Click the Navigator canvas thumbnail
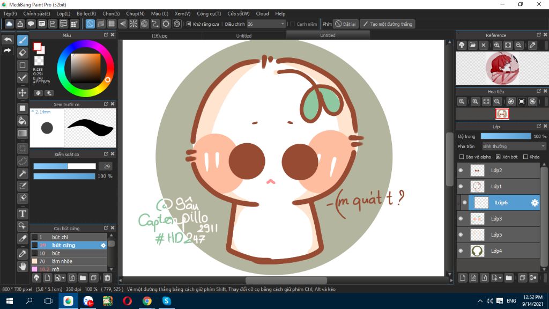The height and width of the screenshot is (309, 549). (502, 114)
